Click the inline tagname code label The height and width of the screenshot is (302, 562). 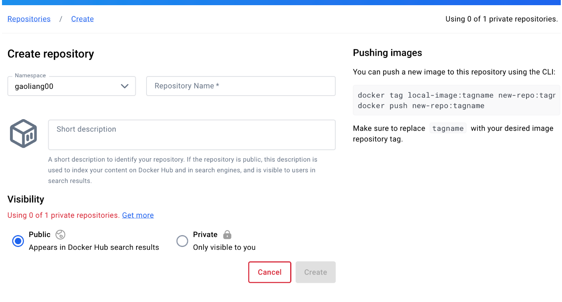click(448, 128)
